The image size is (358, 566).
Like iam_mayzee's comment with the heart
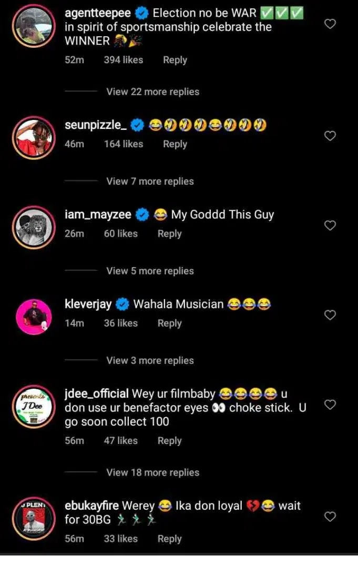coord(330,226)
